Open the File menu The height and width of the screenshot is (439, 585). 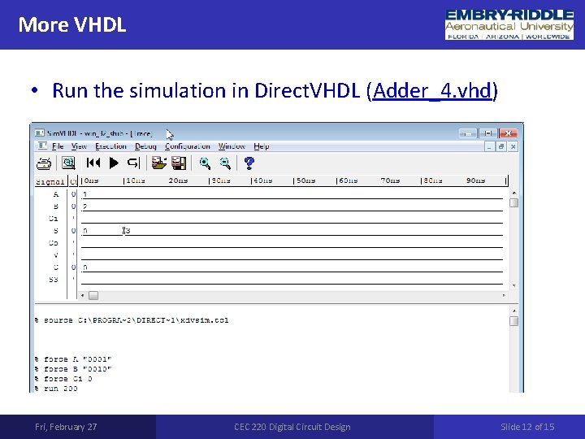click(58, 146)
